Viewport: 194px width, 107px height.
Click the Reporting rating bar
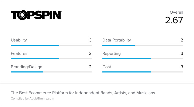pyautogui.click(x=143, y=59)
